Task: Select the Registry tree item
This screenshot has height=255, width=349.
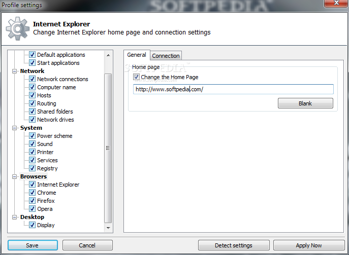Action: pos(47,168)
